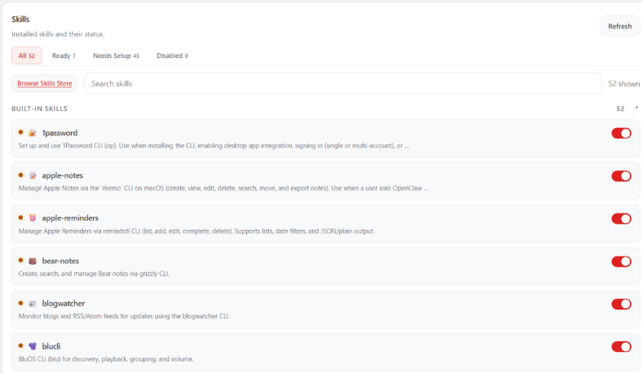The height and width of the screenshot is (374, 643).
Task: Open the Browse Skills Store link
Action: click(44, 83)
